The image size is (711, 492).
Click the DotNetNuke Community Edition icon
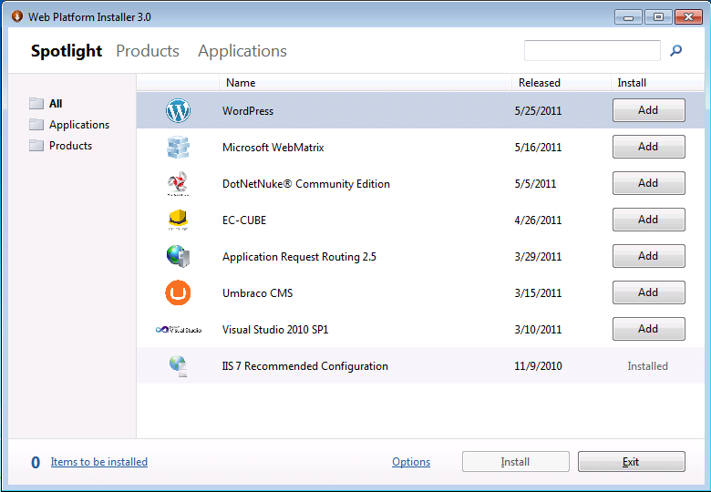(178, 183)
